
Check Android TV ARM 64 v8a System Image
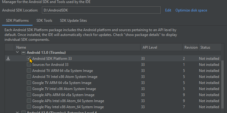(29, 71)
